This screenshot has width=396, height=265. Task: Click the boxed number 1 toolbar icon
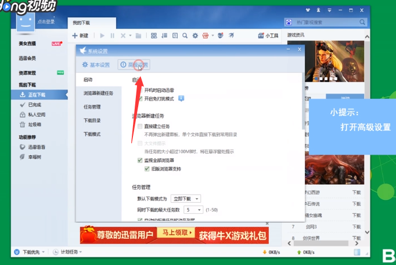tap(175, 35)
